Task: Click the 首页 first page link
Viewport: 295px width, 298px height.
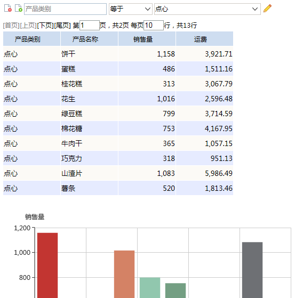Action: tap(11, 25)
